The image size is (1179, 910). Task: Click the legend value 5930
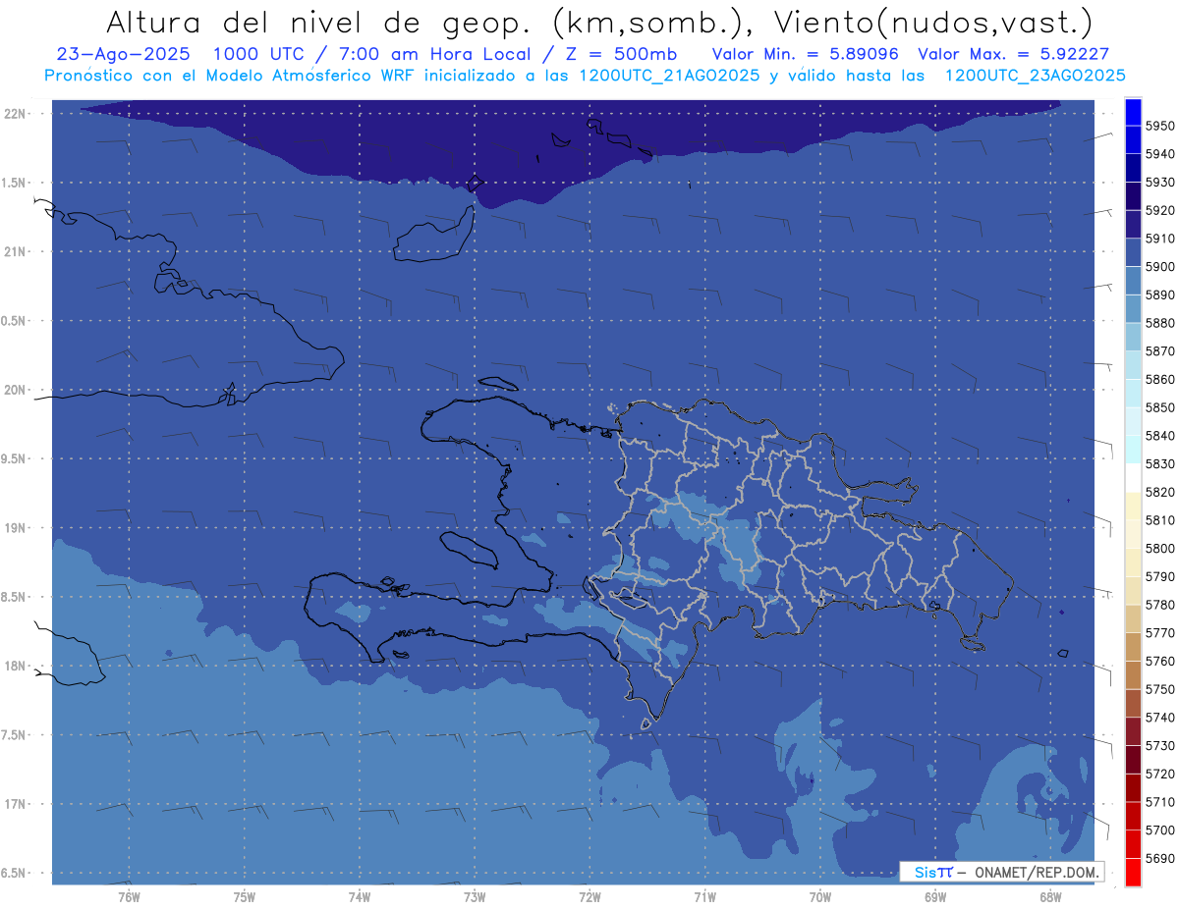[1159, 183]
